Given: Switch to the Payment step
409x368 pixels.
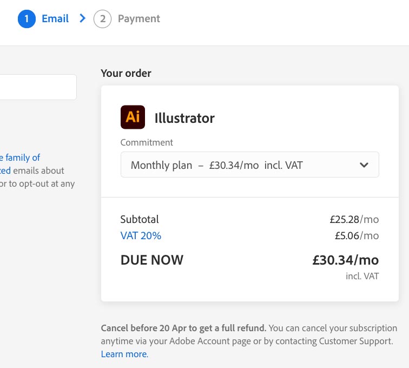Looking at the screenshot, I should click(139, 19).
